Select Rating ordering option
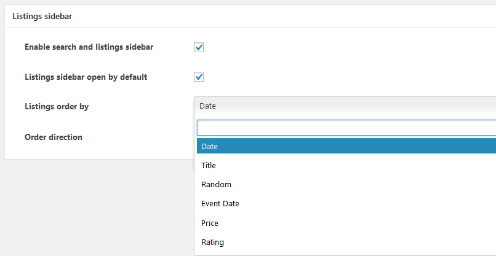The width and height of the screenshot is (496, 256). pos(346,242)
